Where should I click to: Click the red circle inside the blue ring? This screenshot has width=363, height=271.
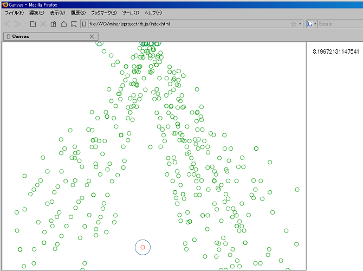coord(142,247)
